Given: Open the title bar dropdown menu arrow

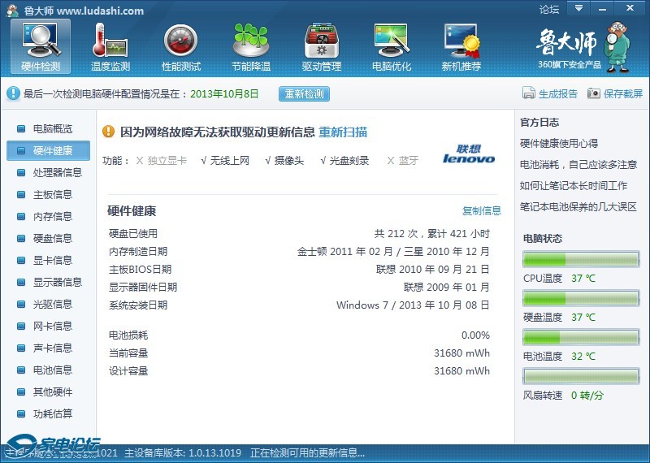Looking at the screenshot, I should (578, 8).
